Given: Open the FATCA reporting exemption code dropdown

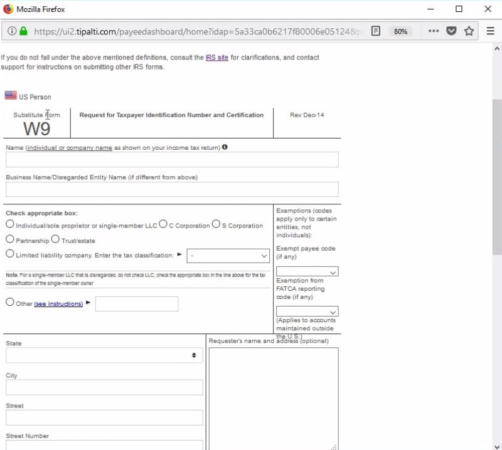Looking at the screenshot, I should [x=307, y=311].
